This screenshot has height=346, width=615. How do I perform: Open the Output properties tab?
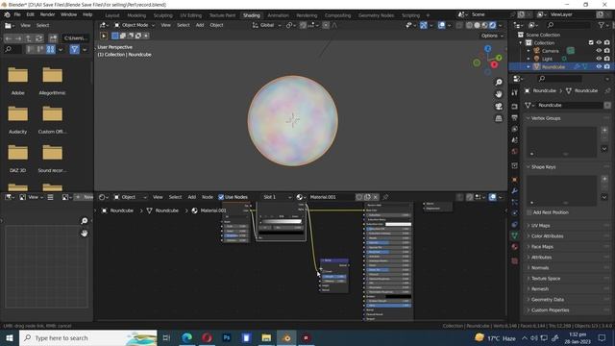515,117
